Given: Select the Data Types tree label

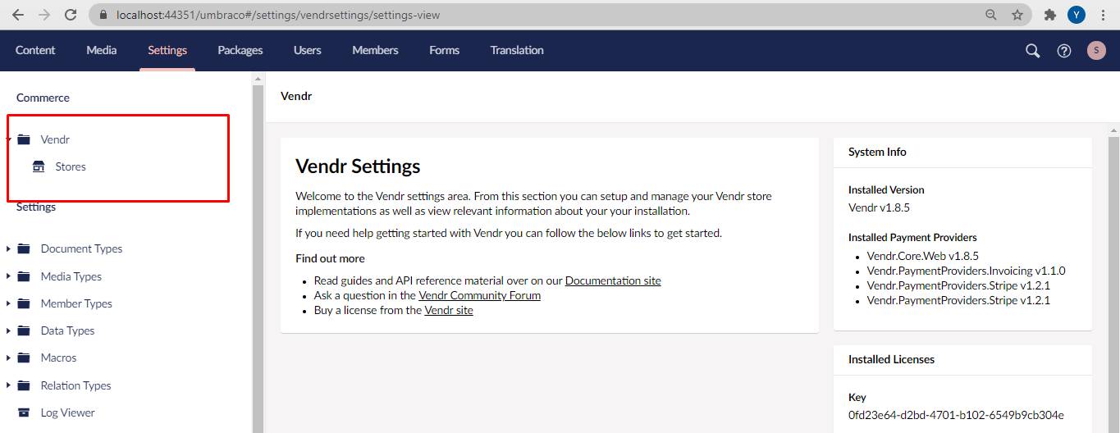Looking at the screenshot, I should click(x=67, y=330).
